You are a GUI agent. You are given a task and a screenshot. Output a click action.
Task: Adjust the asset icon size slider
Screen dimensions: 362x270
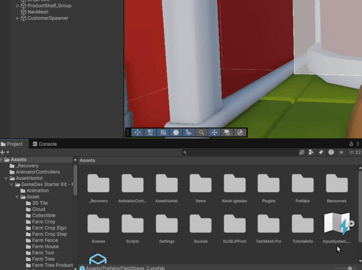(x=350, y=268)
